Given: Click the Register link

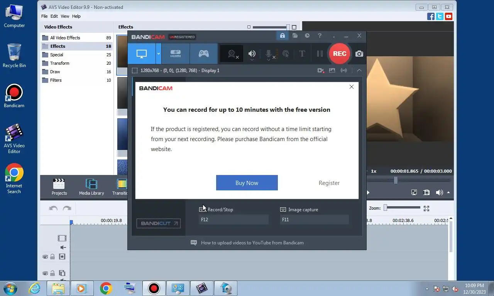Looking at the screenshot, I should click(x=329, y=183).
